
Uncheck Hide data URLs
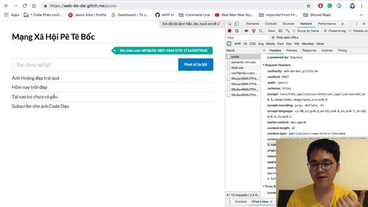pyautogui.click(x=273, y=37)
